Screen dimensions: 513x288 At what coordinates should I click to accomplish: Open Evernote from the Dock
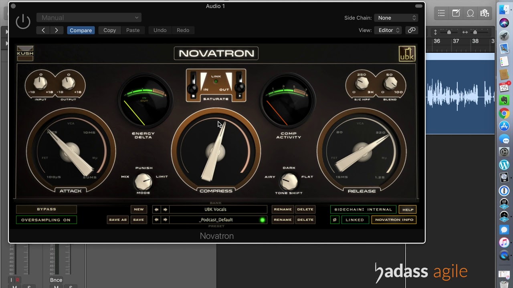[504, 100]
